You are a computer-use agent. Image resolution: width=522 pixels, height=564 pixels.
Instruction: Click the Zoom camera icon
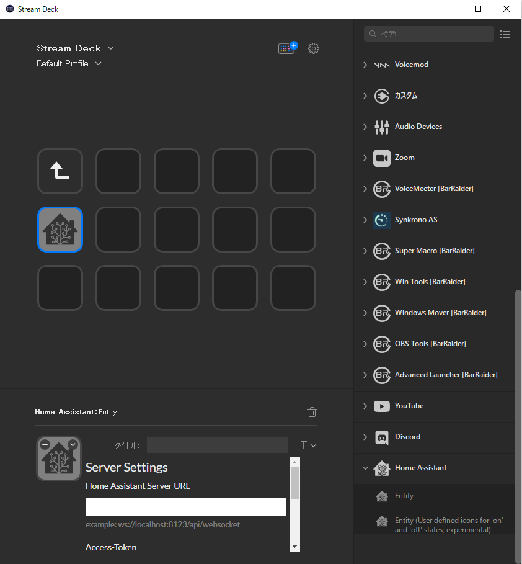tap(381, 158)
